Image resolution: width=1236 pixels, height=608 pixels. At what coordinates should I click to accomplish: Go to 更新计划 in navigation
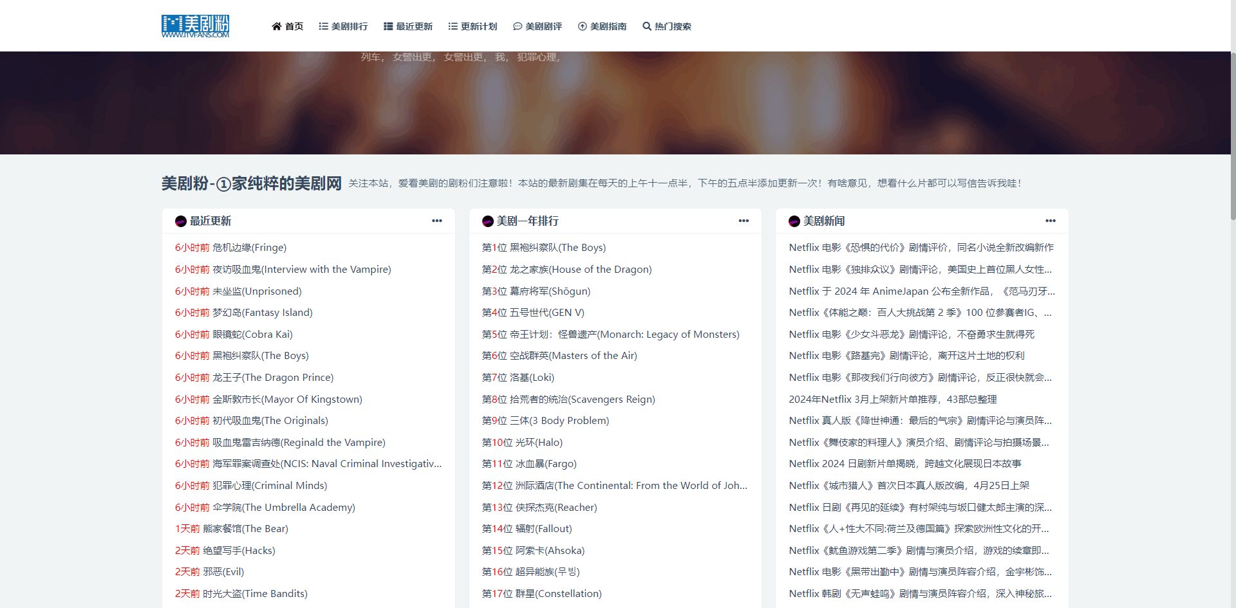point(473,26)
